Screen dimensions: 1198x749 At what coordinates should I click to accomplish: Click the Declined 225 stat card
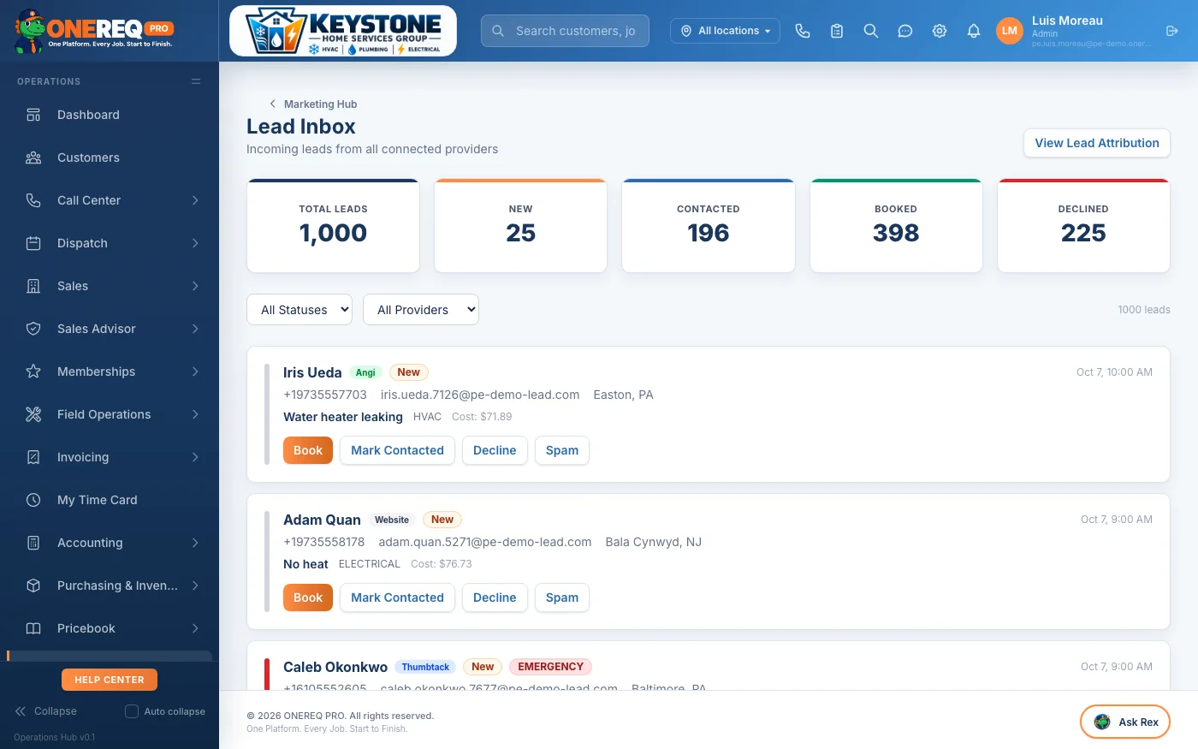click(1083, 226)
